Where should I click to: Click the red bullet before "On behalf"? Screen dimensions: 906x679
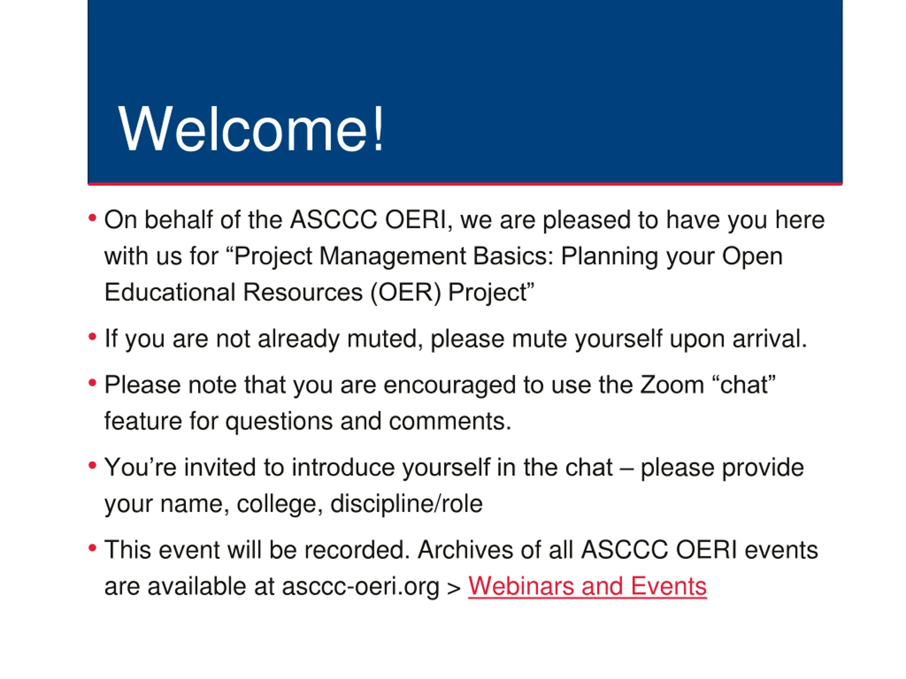[93, 218]
